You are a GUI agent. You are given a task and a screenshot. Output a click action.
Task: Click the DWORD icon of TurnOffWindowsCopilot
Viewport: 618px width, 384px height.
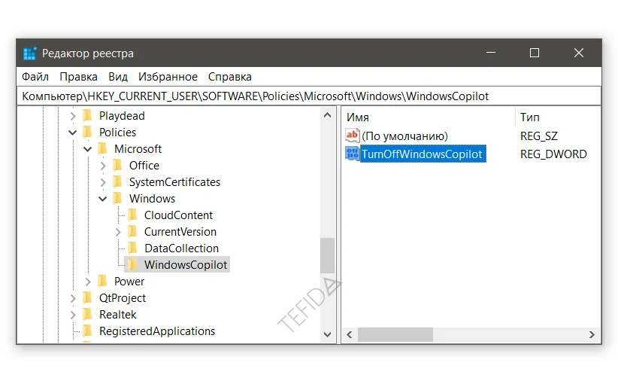tap(353, 154)
